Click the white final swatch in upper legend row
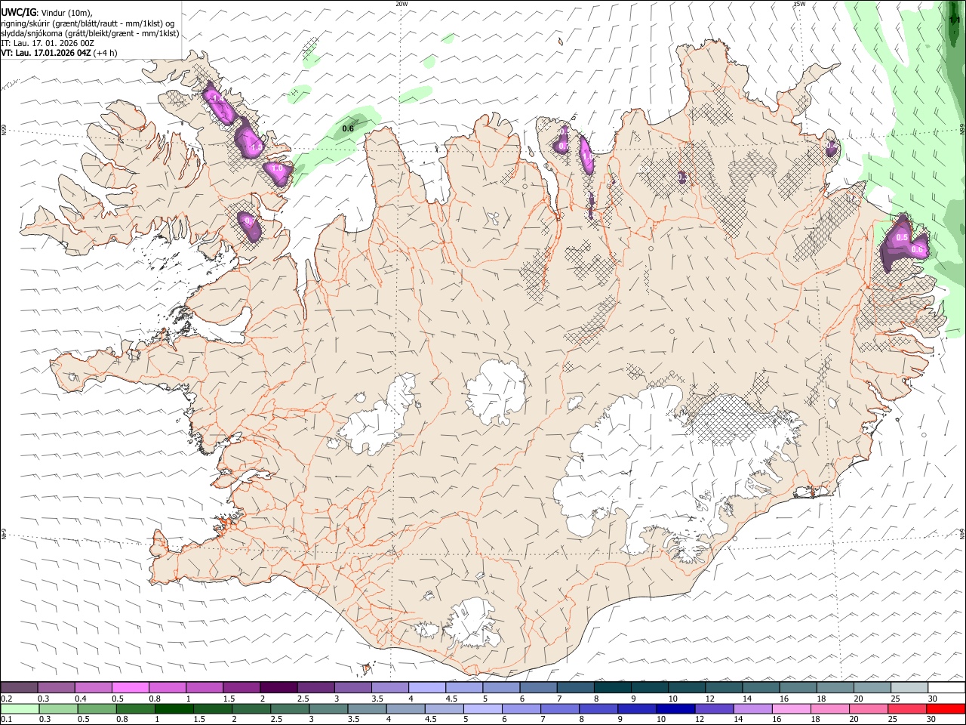 point(946,687)
